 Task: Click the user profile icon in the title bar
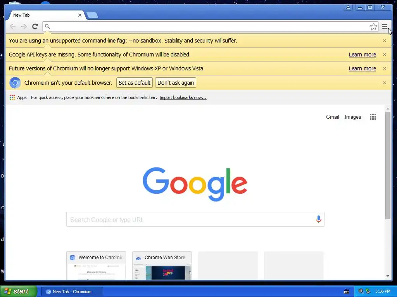point(348,7)
